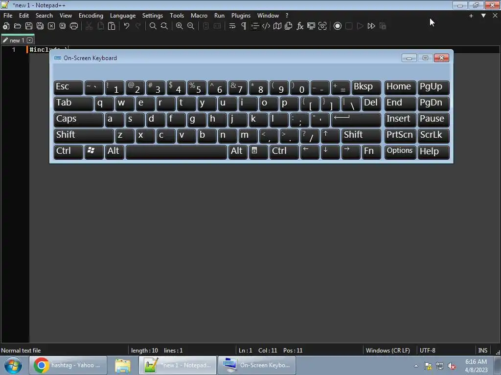The width and height of the screenshot is (501, 375).
Task: Toggle Fn key on On-Screen Keyboard
Action: [371, 151]
